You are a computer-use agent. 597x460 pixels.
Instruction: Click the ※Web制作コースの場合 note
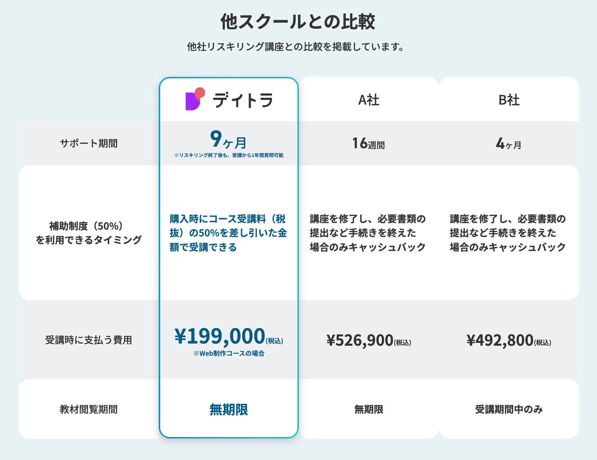click(x=229, y=354)
